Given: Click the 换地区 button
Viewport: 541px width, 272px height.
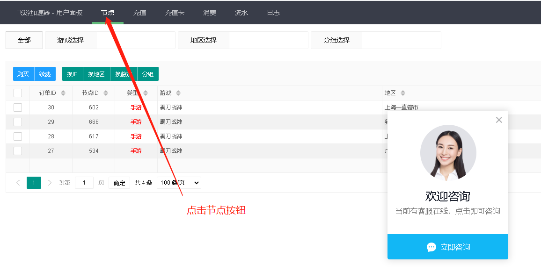Looking at the screenshot, I should coord(96,74).
